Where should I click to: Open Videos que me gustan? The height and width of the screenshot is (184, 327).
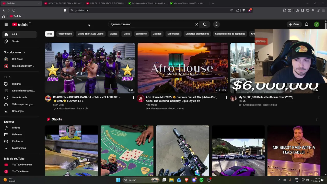pos(20,104)
